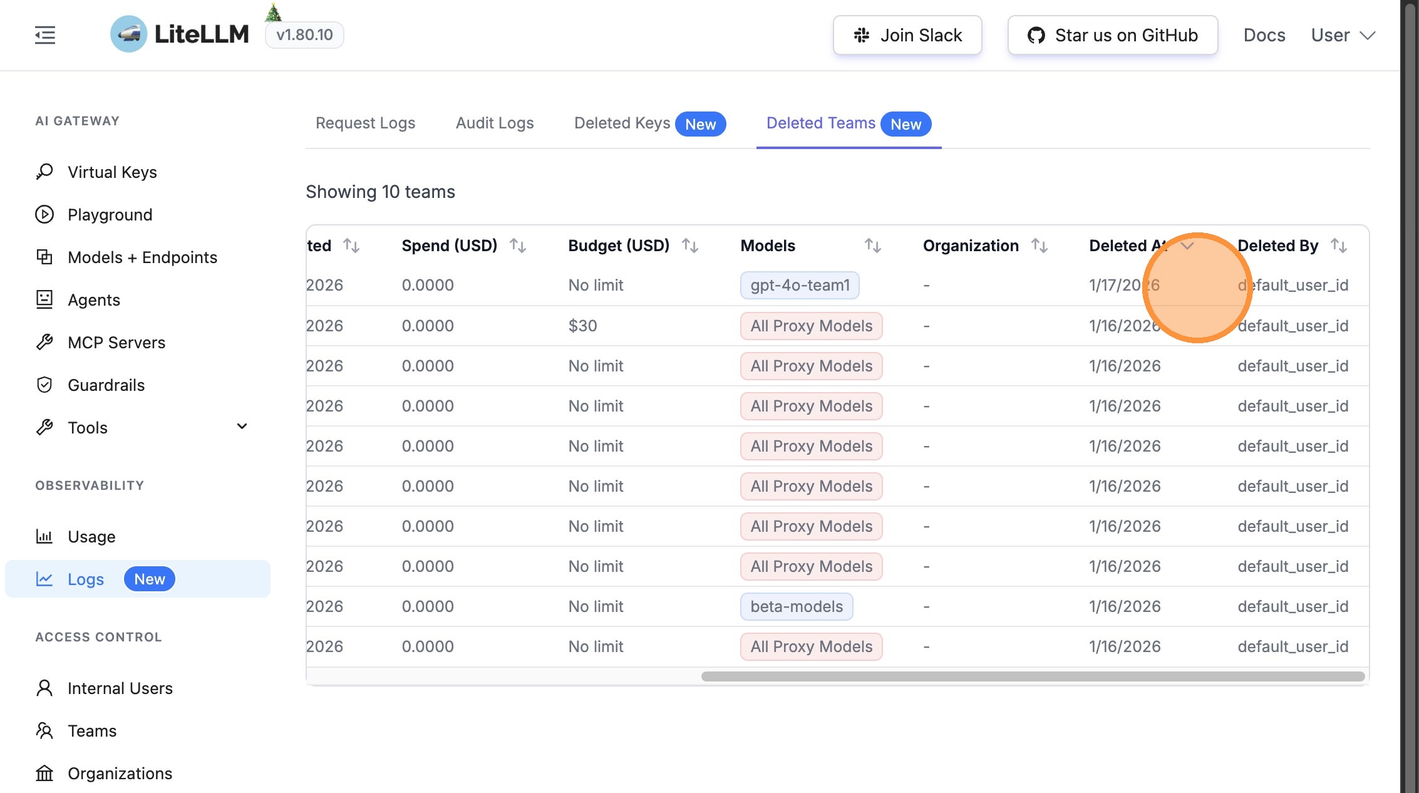Click the gpt-4o-team1 model tag
Screen dimensions: 1419x793
800,285
